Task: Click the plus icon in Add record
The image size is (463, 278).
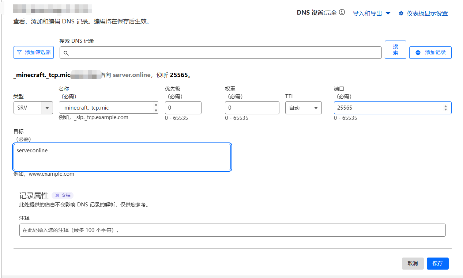Action: click(418, 53)
